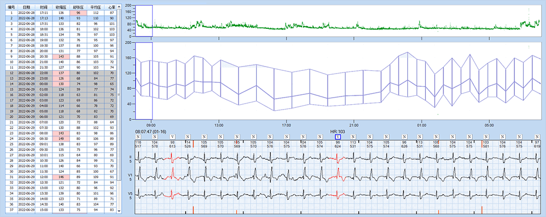
Task: Select row number 37 at 15:00
Action: 61,210
